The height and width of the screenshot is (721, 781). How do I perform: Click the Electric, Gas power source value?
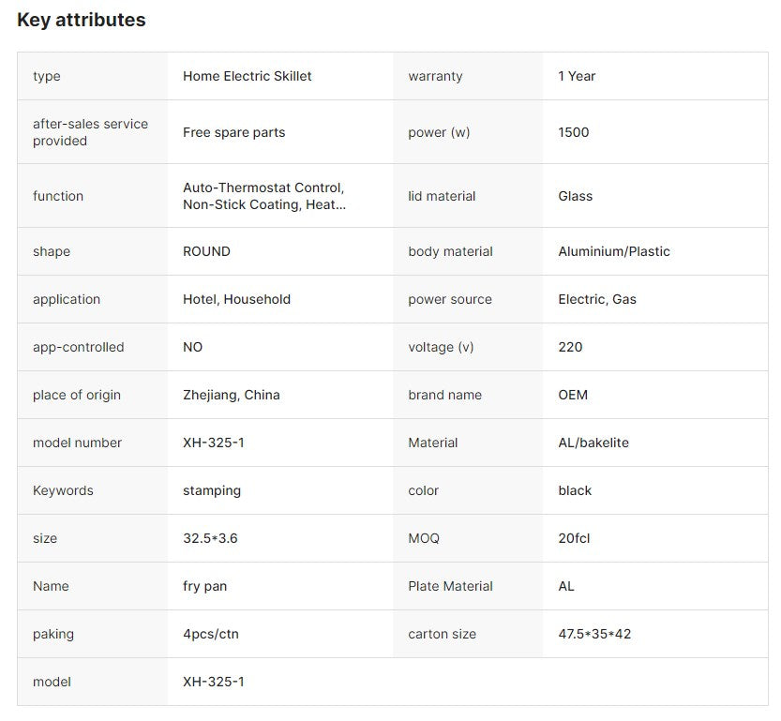pyautogui.click(x=597, y=299)
